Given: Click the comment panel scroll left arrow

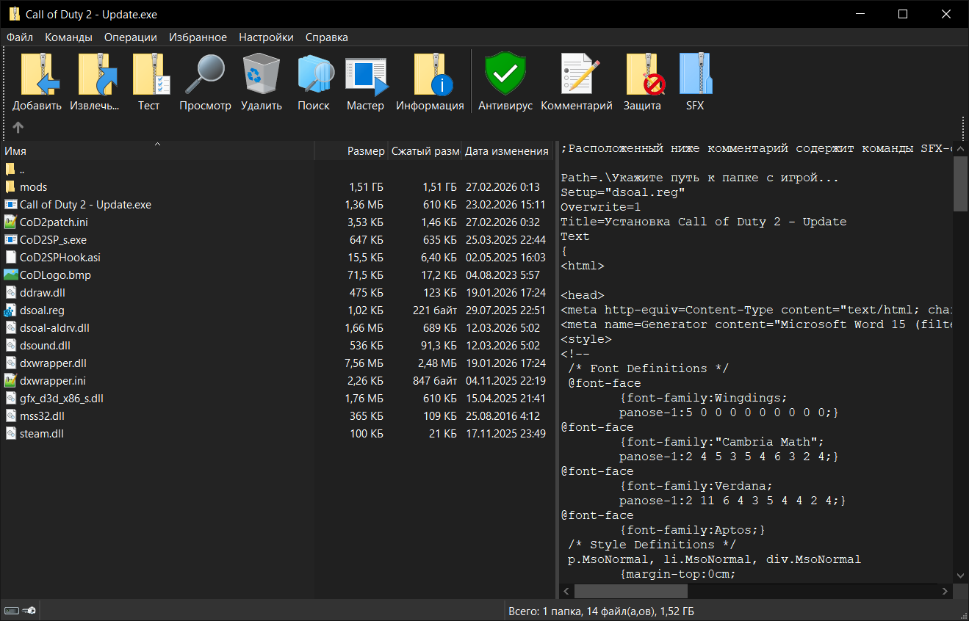Looking at the screenshot, I should (566, 591).
